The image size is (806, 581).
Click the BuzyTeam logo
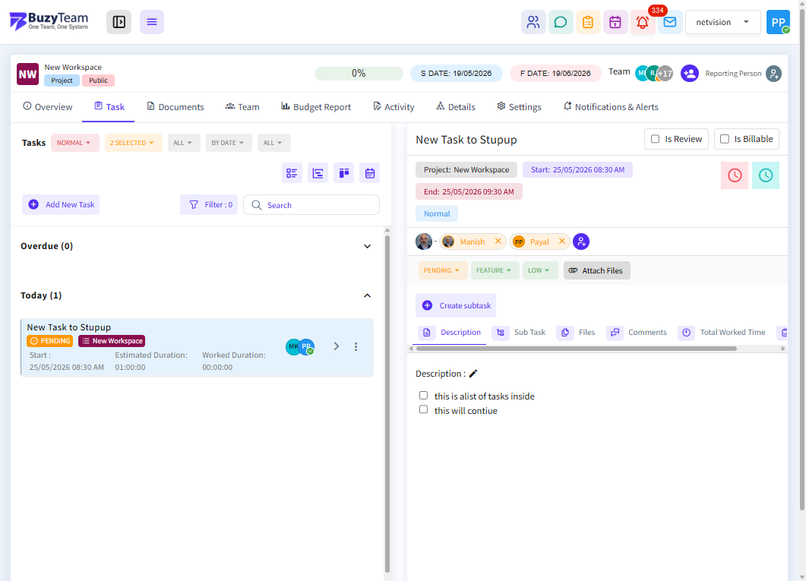[x=49, y=21]
